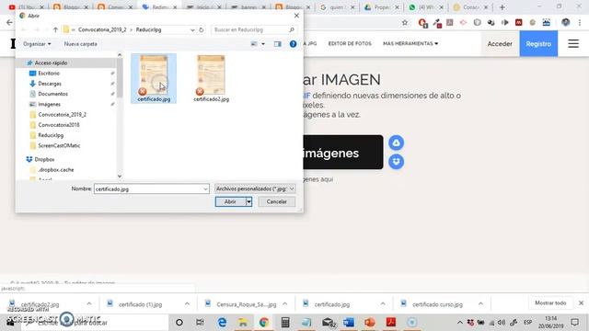Image resolution: width=589 pixels, height=331 pixels.
Task: Open the hamburger menu on webpage
Action: (573, 43)
